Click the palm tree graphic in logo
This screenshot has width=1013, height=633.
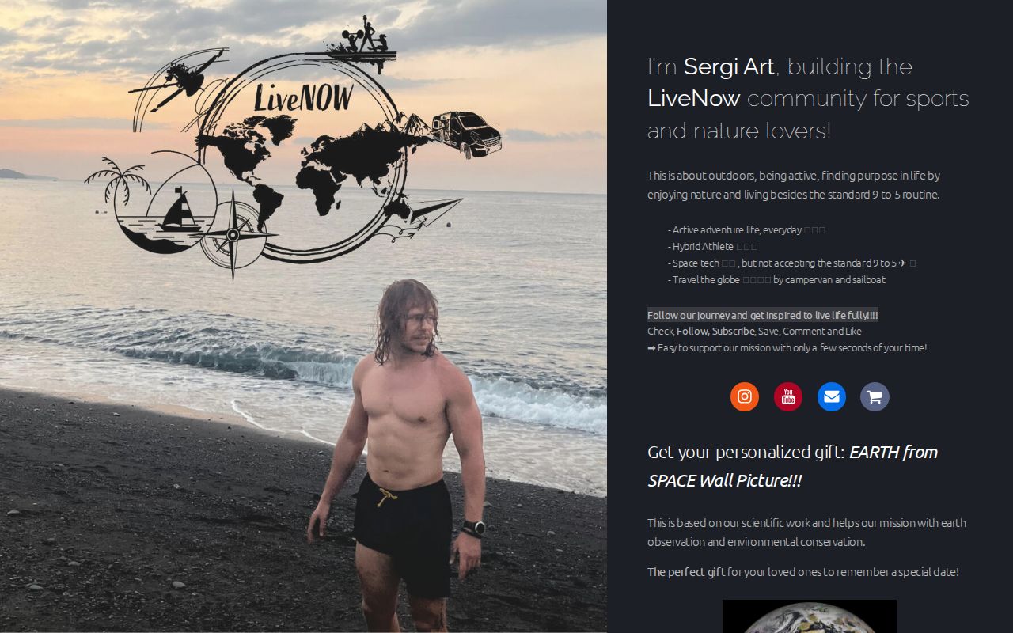[119, 180]
